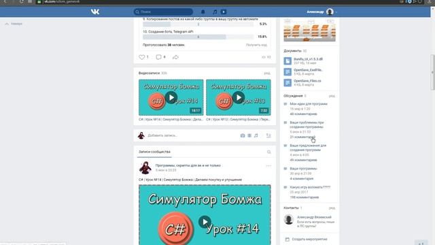Click Получить код link under poll
The width and height of the screenshot is (435, 245).
(x=256, y=45)
